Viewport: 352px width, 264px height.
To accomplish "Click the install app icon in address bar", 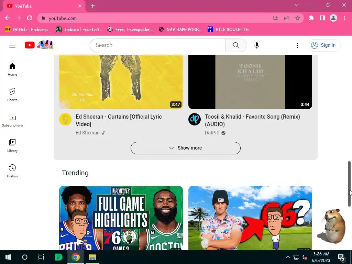I will click(275, 18).
